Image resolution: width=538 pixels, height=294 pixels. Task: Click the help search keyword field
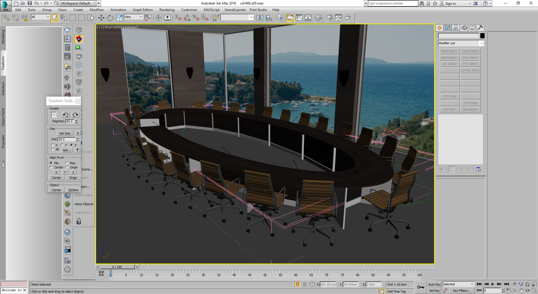[x=393, y=3]
